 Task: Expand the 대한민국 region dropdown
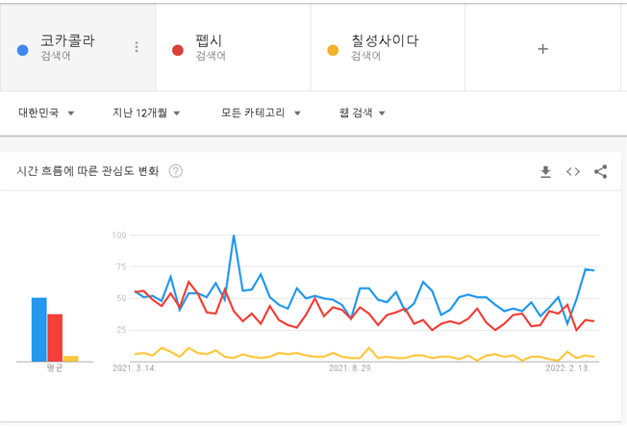coord(46,113)
